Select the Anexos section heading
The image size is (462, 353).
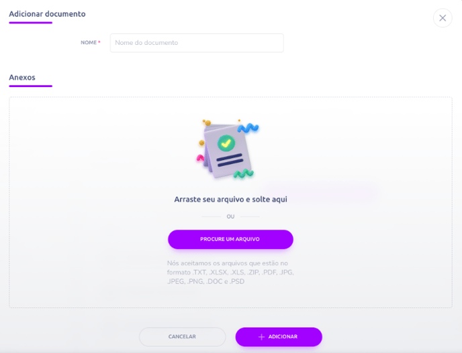(x=22, y=77)
